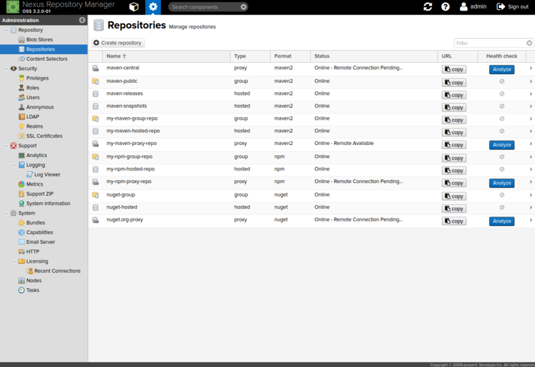Open Log Viewer under Logging

click(47, 174)
